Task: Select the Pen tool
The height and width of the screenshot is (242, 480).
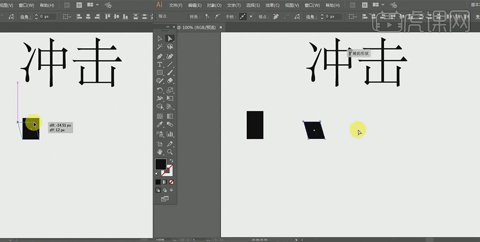Action: coord(160,56)
